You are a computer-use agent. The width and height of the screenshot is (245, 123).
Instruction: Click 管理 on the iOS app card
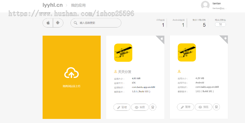pyautogui.click(x=122, y=107)
